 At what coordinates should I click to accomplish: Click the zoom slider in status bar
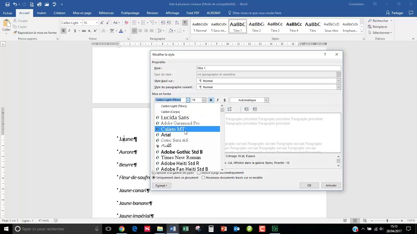387,221
